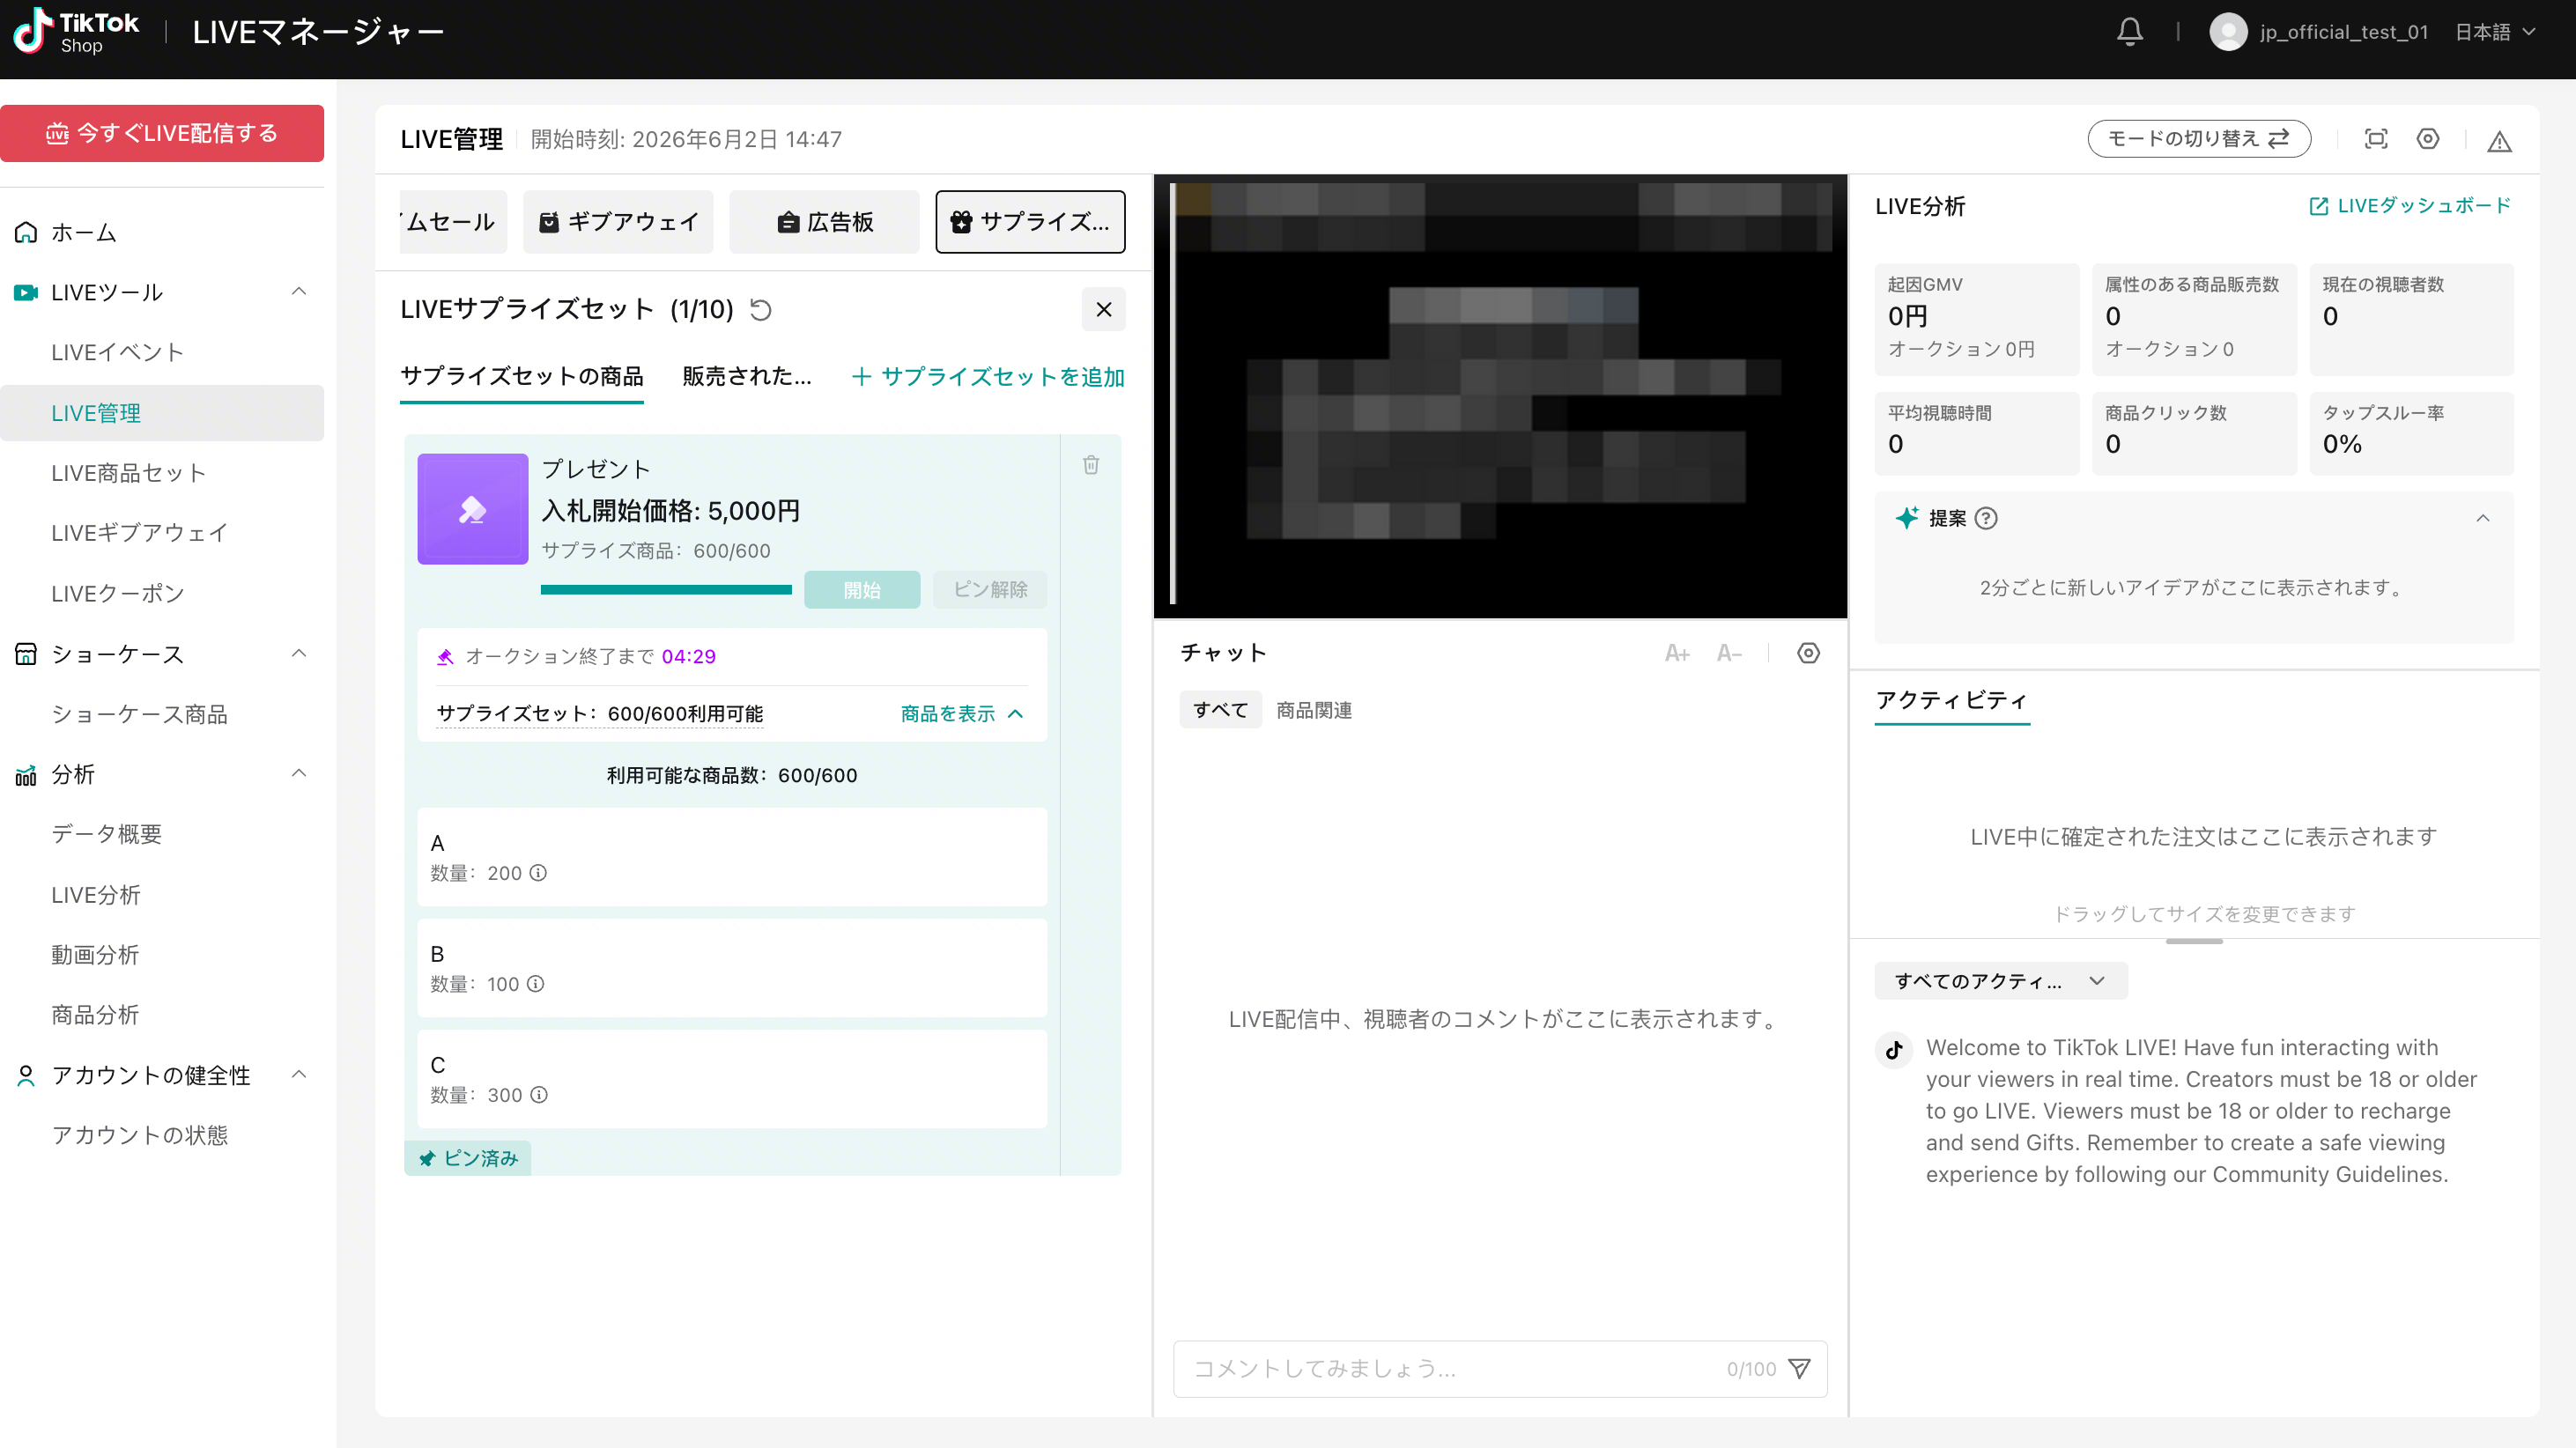Focus the コメントしてみましょう comment field

[1500, 1369]
